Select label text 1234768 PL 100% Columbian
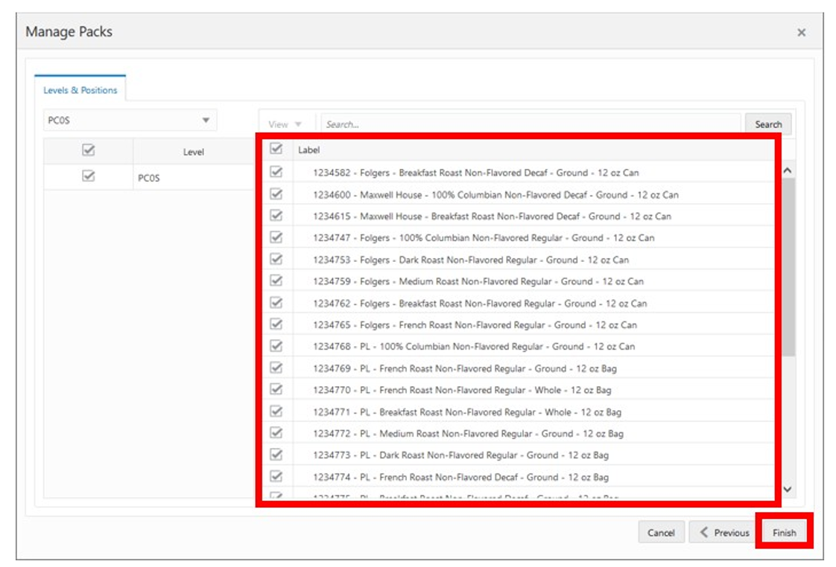836x567 pixels. pyautogui.click(x=474, y=347)
